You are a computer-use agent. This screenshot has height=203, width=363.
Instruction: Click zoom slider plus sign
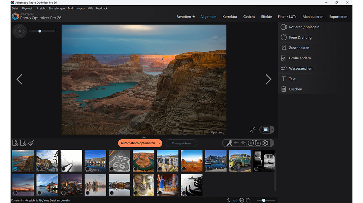point(56,31)
